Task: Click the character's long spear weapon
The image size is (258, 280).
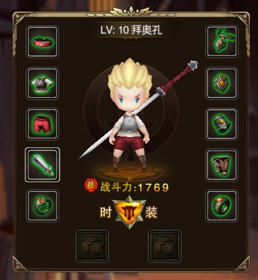Action: (138, 110)
